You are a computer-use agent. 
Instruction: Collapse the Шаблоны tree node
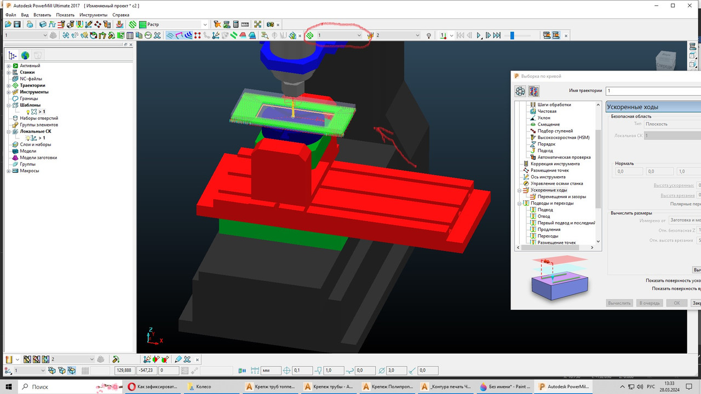pos(9,105)
